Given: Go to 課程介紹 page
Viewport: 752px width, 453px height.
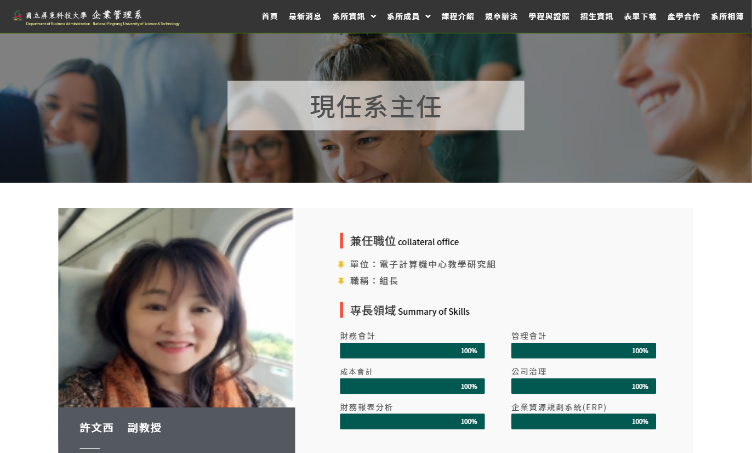Looking at the screenshot, I should 458,16.
